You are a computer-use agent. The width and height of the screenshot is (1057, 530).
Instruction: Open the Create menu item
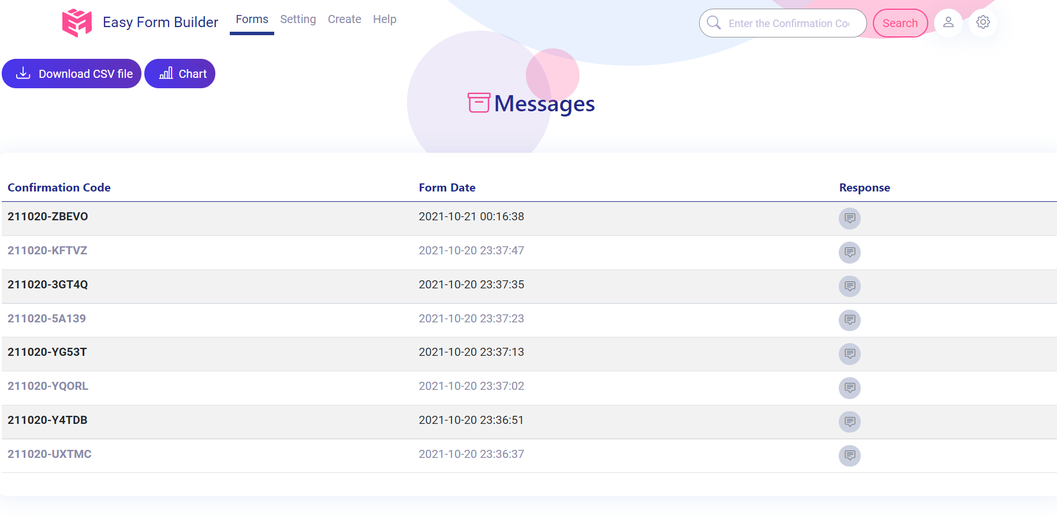click(345, 20)
